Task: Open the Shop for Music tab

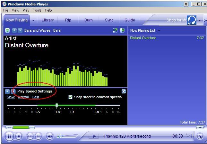Action: [177, 20]
